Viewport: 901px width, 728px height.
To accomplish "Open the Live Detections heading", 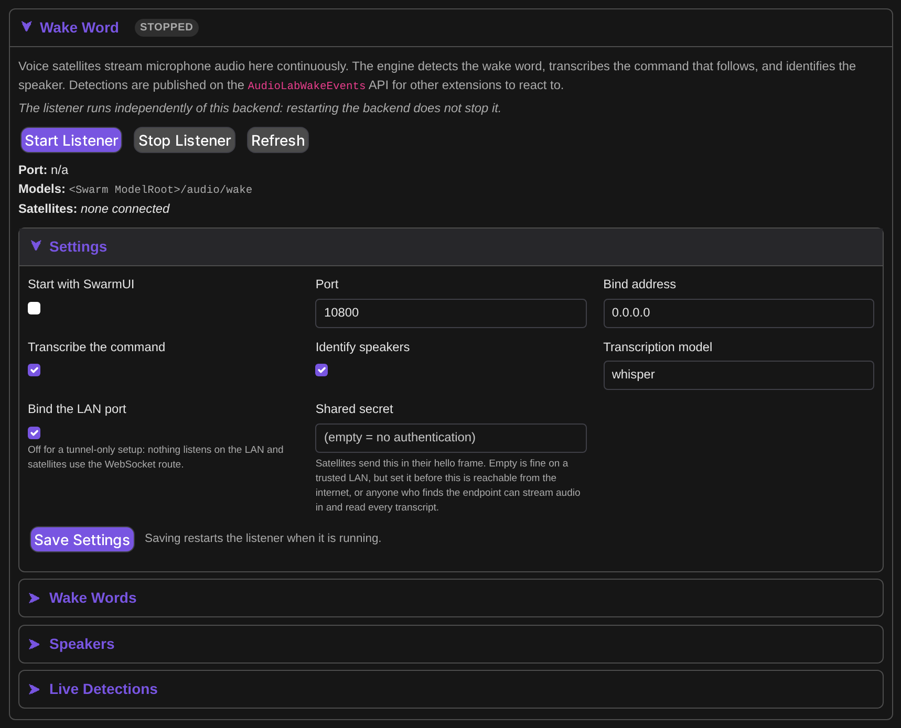I will tap(103, 689).
